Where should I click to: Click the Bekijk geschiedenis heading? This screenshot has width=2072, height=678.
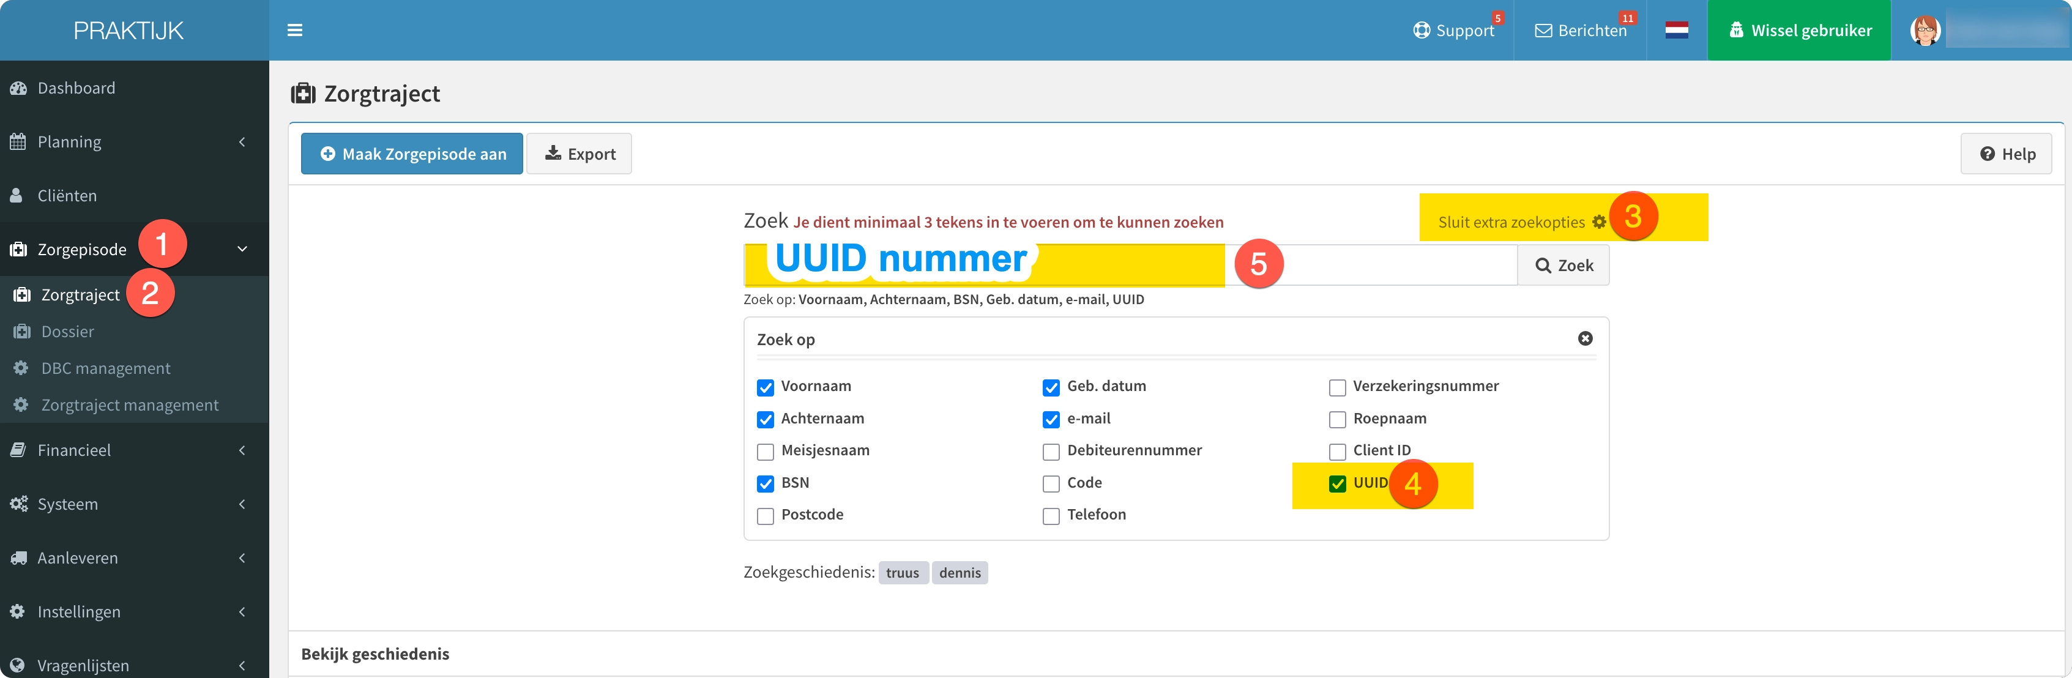click(x=375, y=654)
